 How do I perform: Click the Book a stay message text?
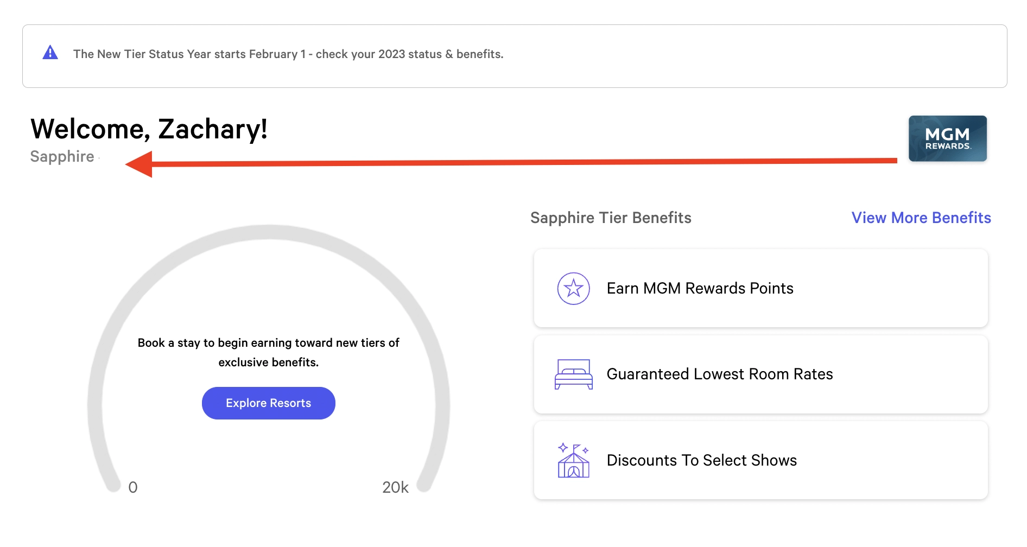click(x=269, y=352)
